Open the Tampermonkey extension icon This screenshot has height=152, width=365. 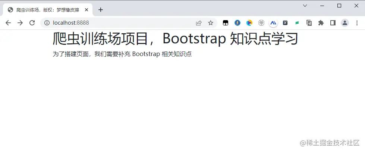tap(226, 23)
